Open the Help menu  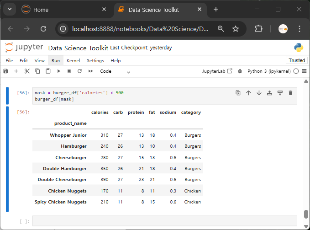click(116, 60)
